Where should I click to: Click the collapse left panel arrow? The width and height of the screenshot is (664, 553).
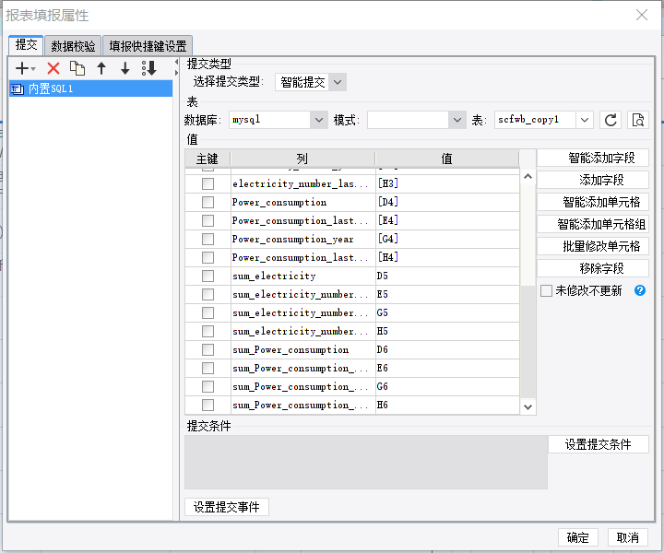coord(176,62)
